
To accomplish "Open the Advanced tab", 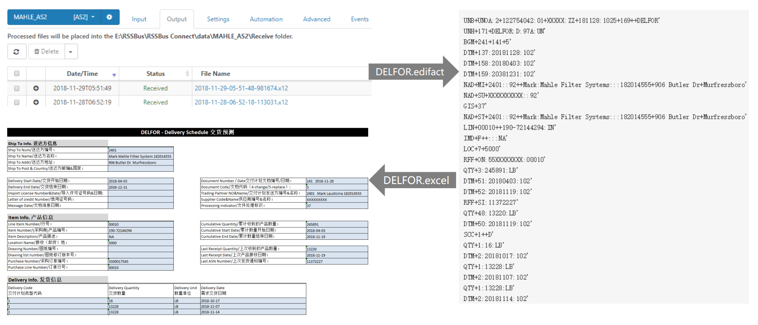I will 316,19.
